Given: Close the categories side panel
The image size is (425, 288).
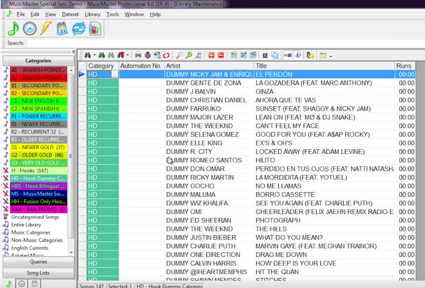Looking at the screenshot, I should [73, 51].
